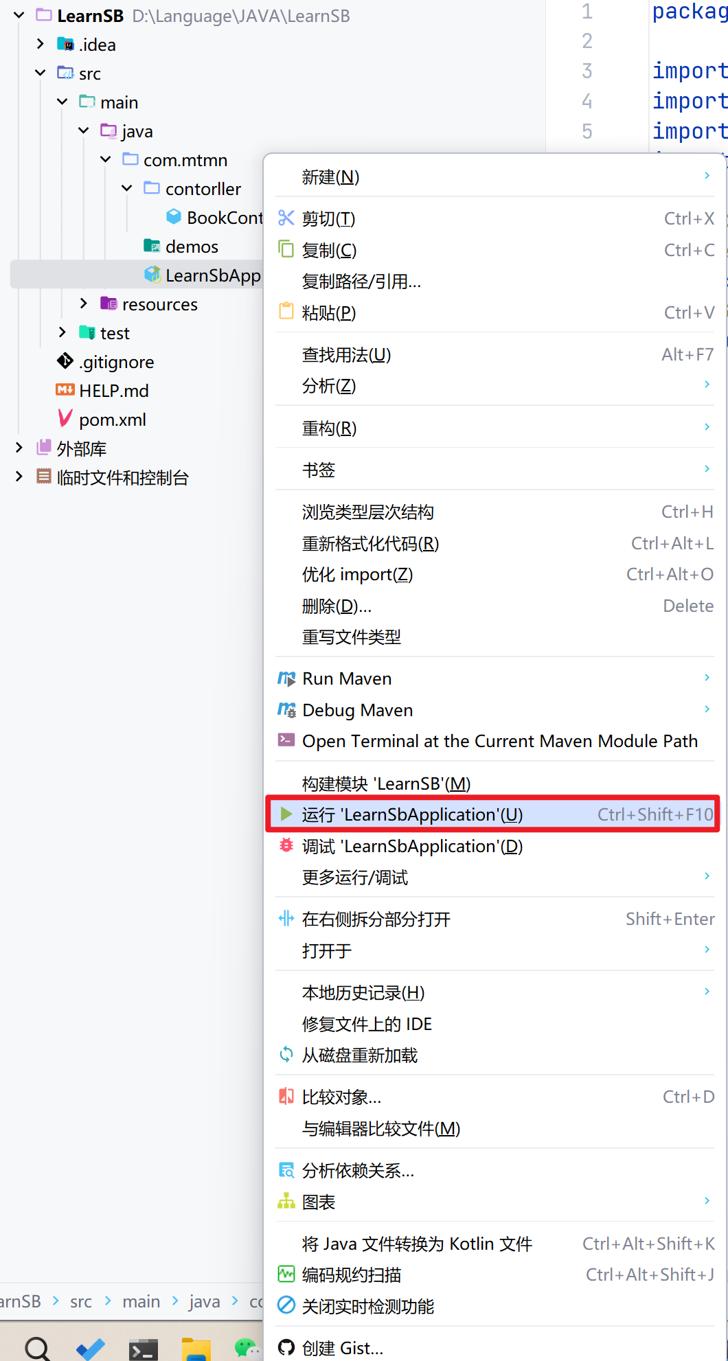728x1361 pixels.
Task: Click the scissors cut icon
Action: 286,218
